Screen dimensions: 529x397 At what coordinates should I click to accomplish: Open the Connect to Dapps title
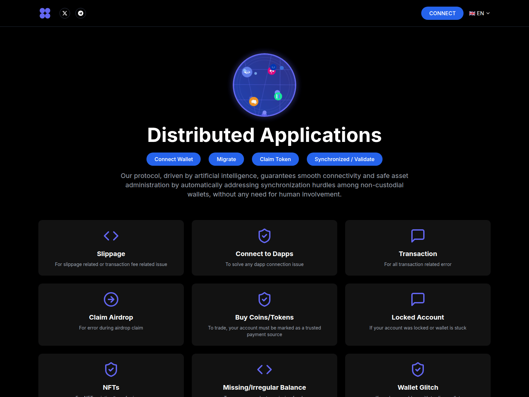point(264,254)
